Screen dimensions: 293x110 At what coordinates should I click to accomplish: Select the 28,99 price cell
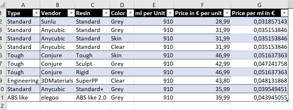coord(202,22)
